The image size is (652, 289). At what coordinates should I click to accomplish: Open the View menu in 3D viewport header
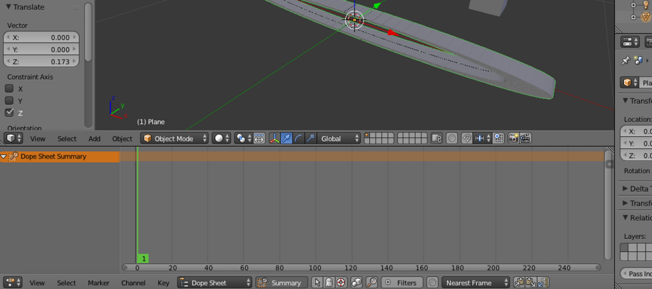pos(38,139)
